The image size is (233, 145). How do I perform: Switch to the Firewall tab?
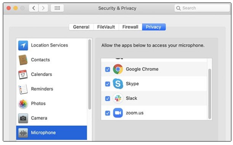click(130, 27)
